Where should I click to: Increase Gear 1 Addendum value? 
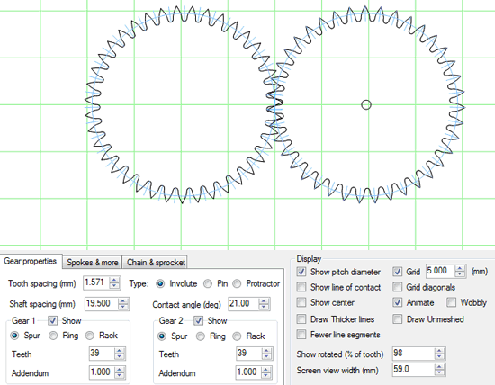pos(120,369)
